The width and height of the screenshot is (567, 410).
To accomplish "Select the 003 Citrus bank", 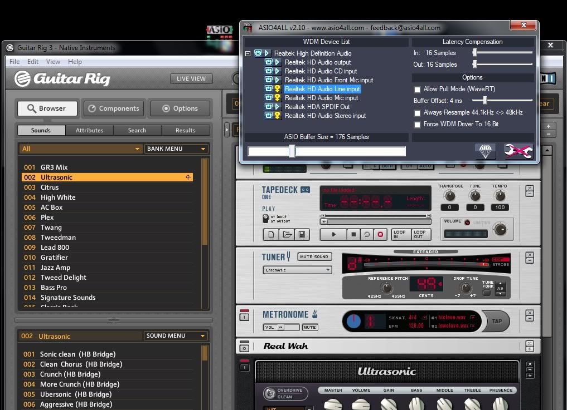I will 108,187.
